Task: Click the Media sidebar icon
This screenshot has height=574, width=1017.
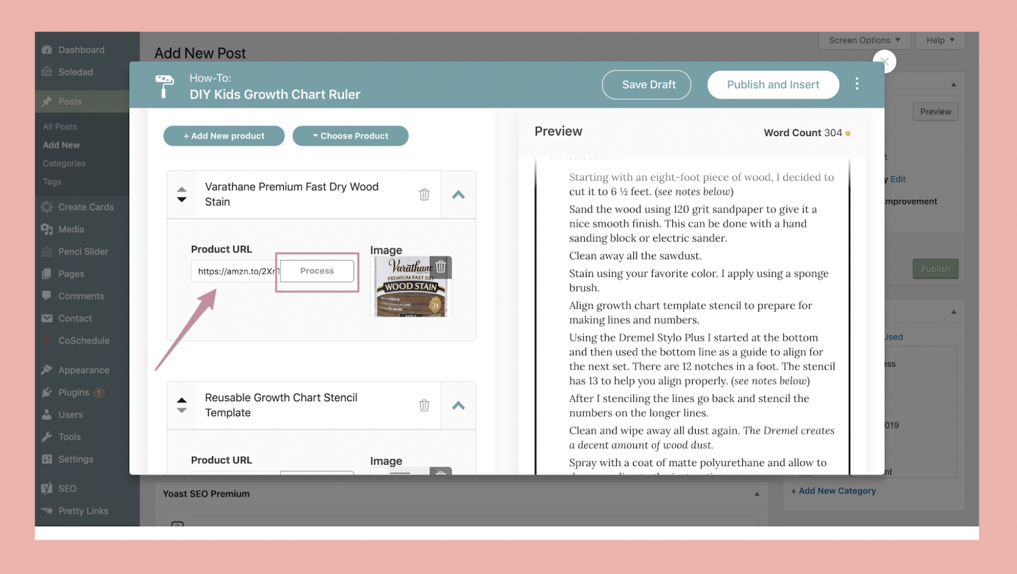Action: pyautogui.click(x=48, y=229)
